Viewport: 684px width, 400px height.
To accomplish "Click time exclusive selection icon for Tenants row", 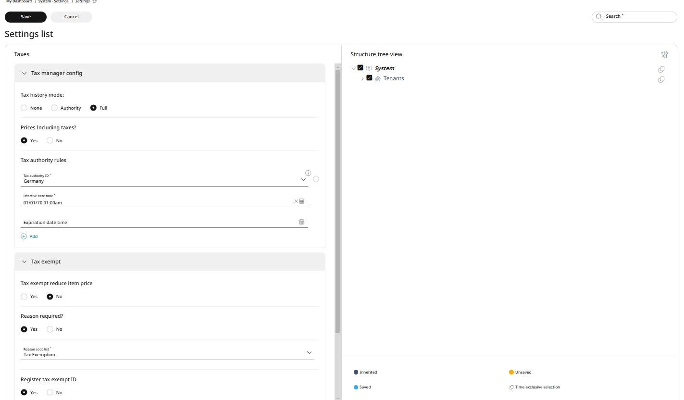I will [x=661, y=79].
